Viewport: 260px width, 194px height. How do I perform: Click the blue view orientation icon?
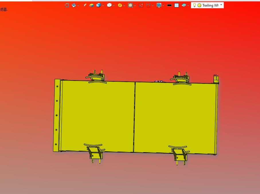(x=74, y=5)
